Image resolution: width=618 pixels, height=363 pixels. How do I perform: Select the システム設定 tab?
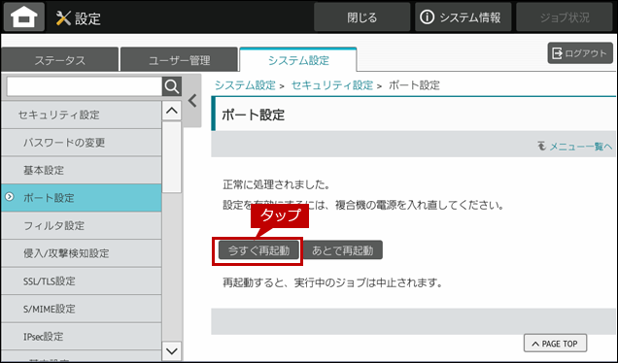tap(298, 60)
